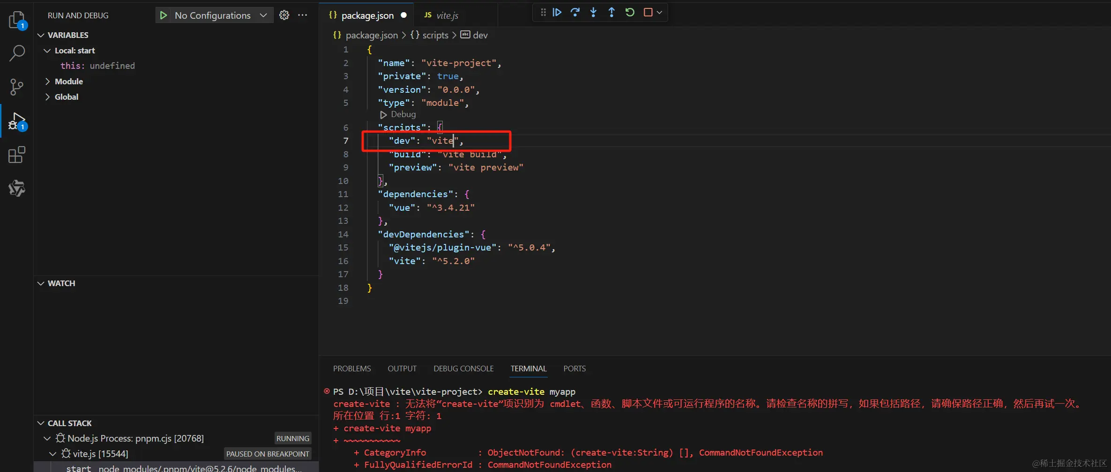Viewport: 1111px width, 472px height.
Task: Click the "vue": "^3.4.21" line
Action: [432, 207]
